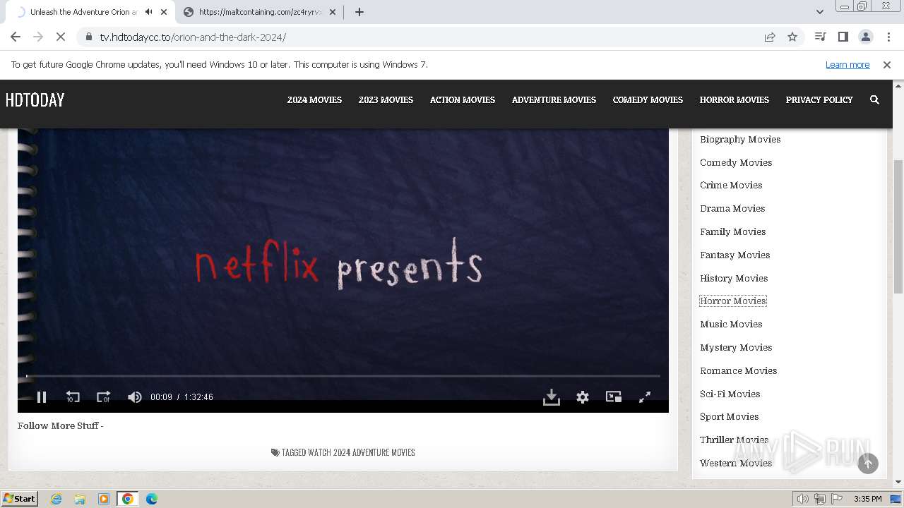Open Family Movies category
904x508 pixels.
click(x=732, y=231)
